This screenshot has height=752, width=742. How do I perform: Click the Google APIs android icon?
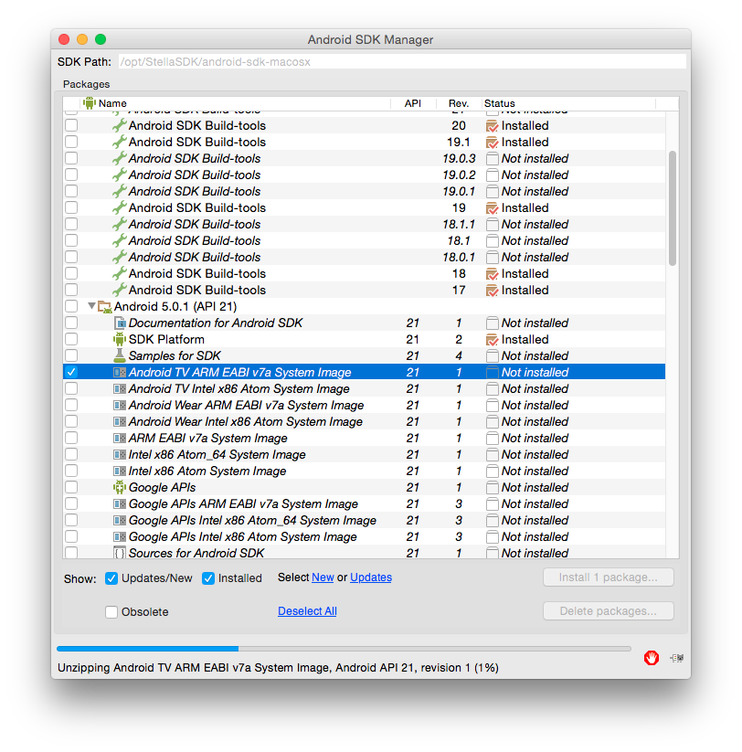(x=120, y=487)
